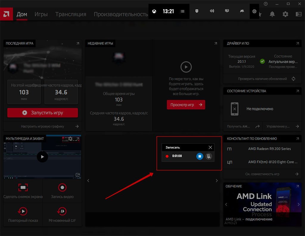Image resolution: width=305 pixels, height=236 pixels.
Task: Show the next Обучение tutorial slide
Action: (x=298, y=204)
